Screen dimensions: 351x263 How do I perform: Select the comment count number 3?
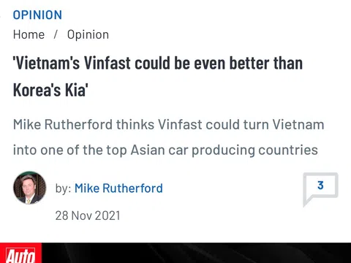point(320,186)
